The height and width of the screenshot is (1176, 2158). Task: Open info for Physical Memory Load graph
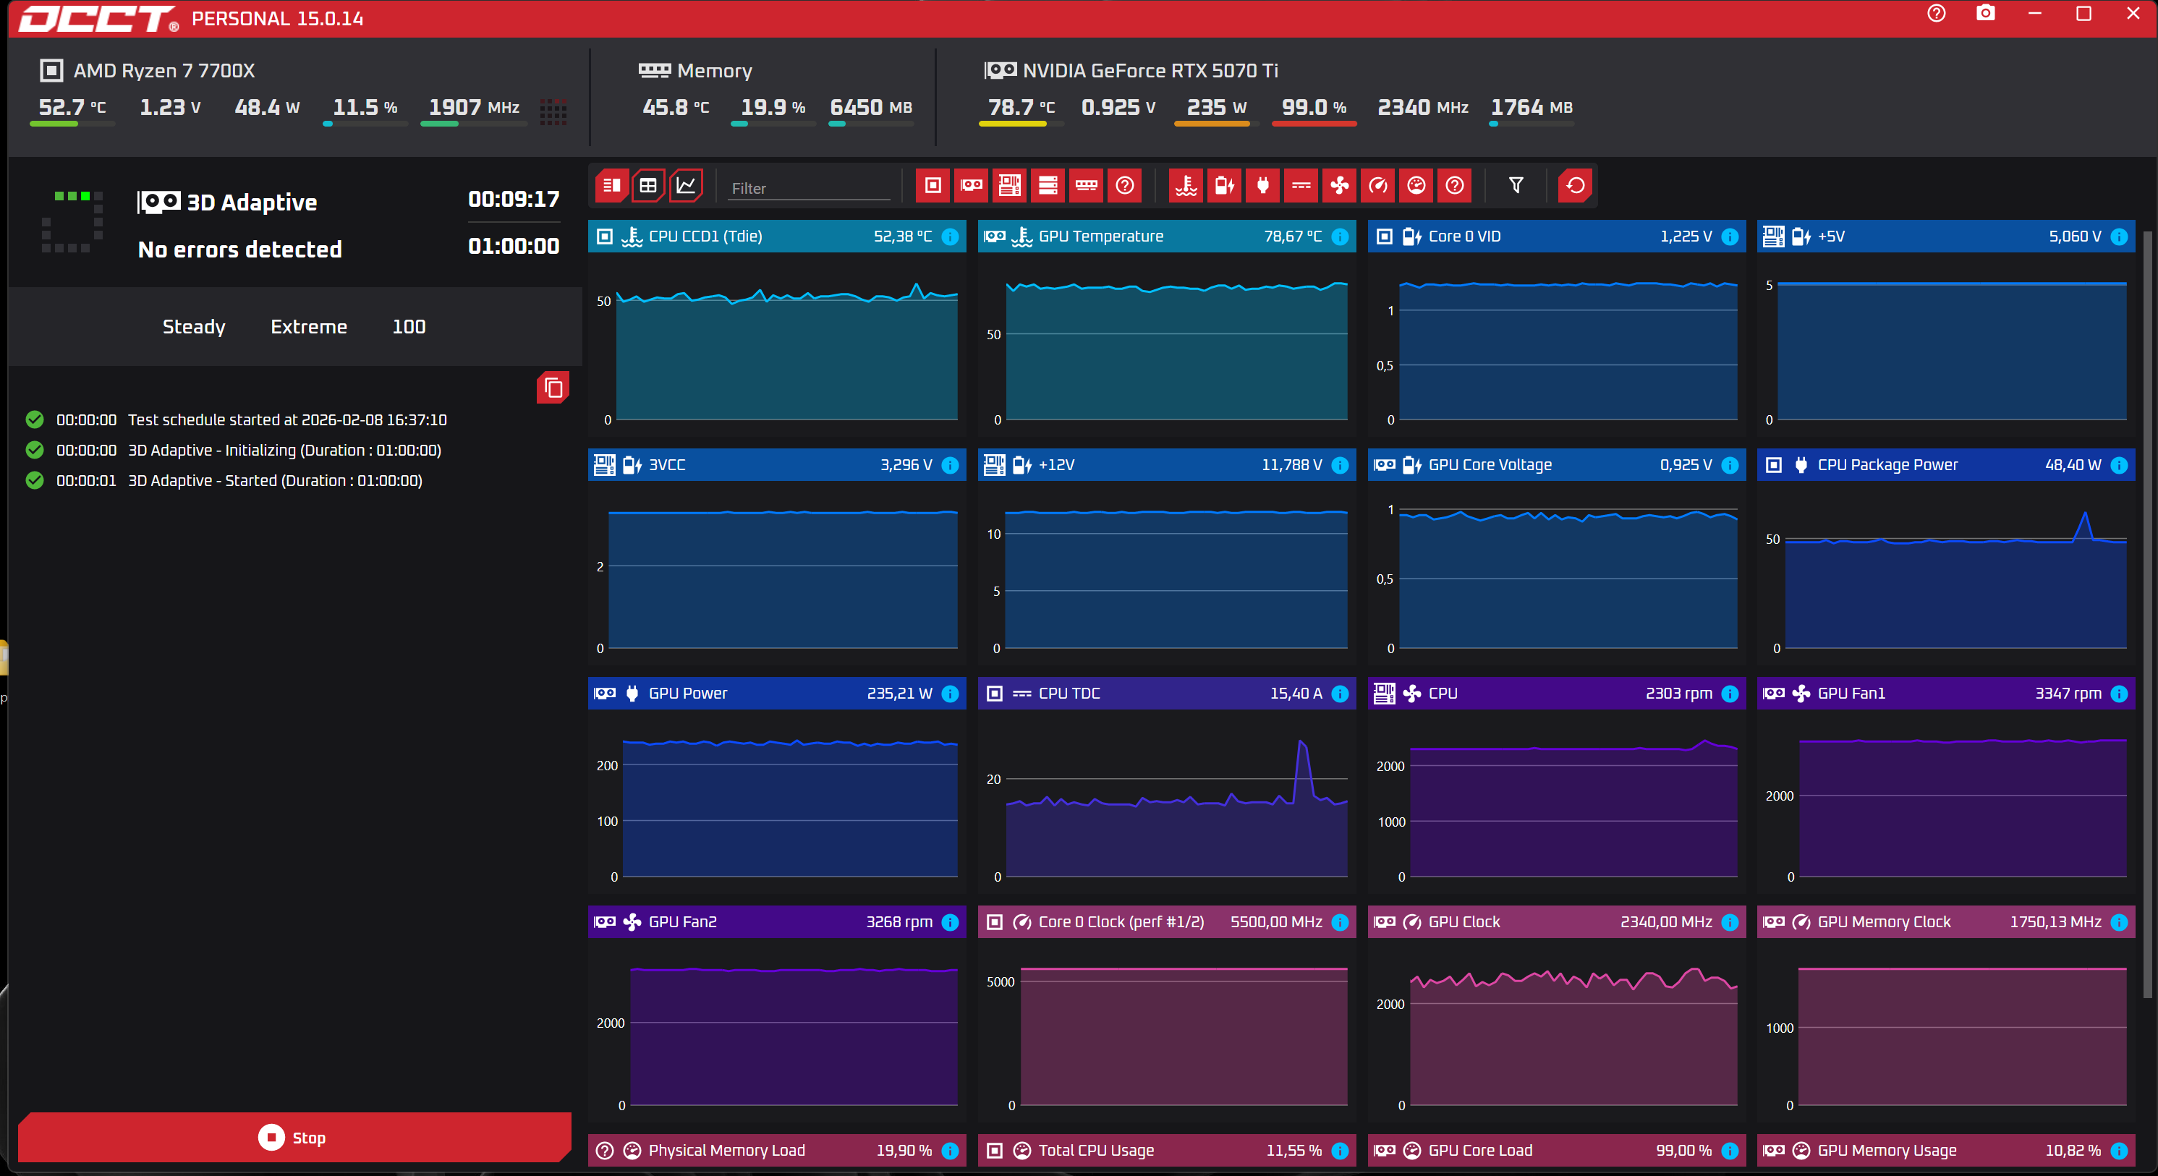click(x=950, y=1151)
